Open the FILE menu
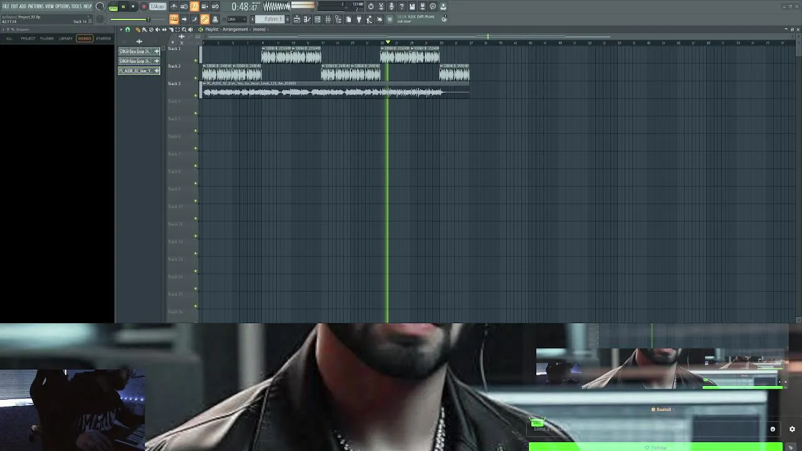 pos(6,6)
